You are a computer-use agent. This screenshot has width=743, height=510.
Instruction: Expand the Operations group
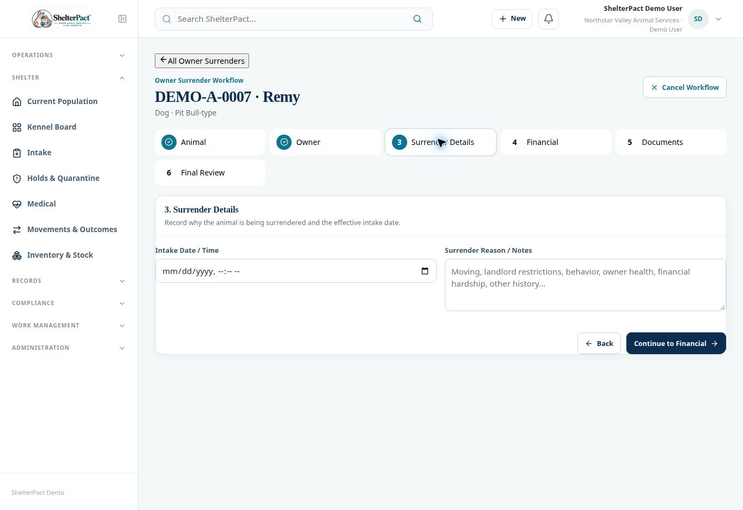point(69,55)
